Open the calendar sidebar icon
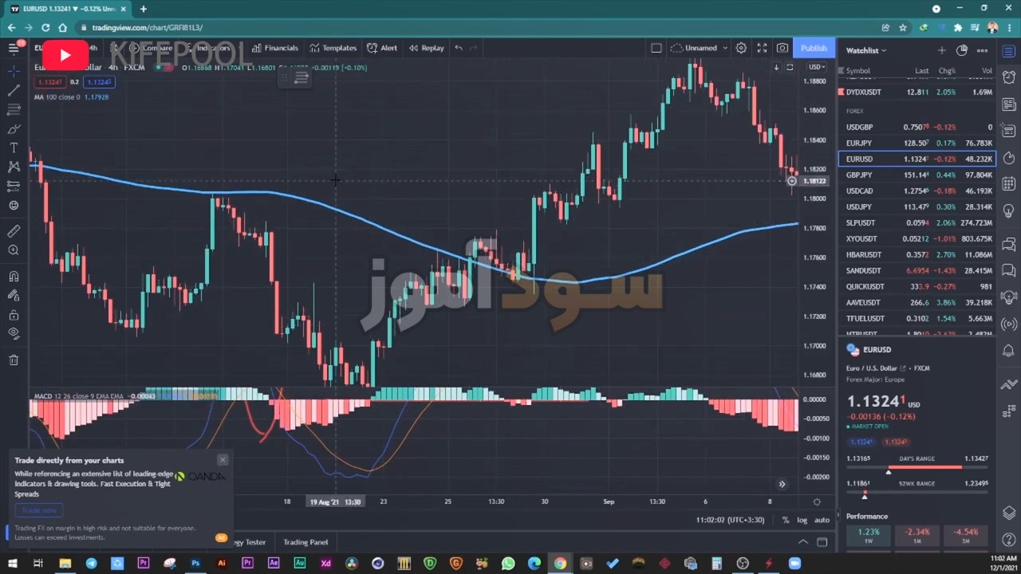Viewport: 1021px width, 574px height. coord(1009,184)
